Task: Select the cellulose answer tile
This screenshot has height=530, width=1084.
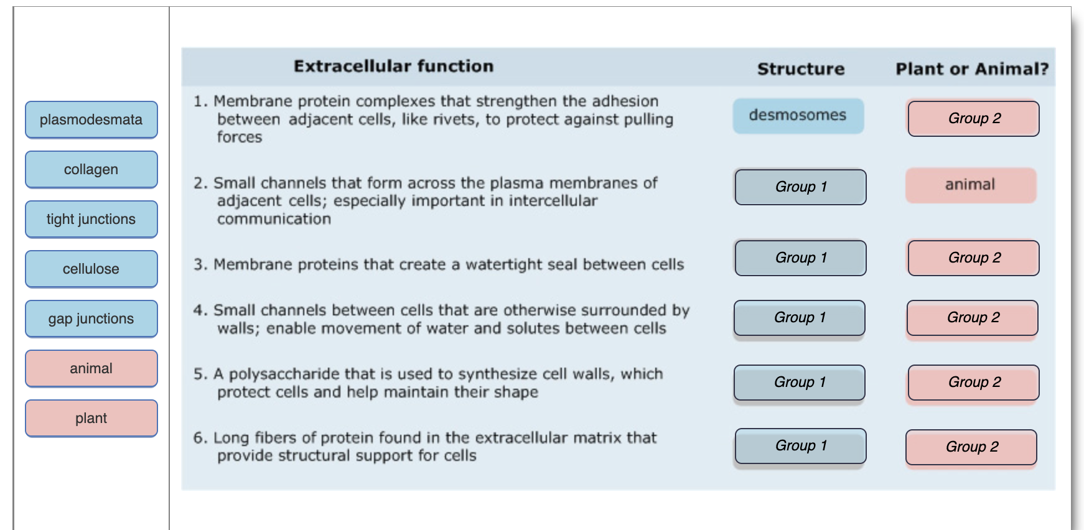Action: [91, 269]
